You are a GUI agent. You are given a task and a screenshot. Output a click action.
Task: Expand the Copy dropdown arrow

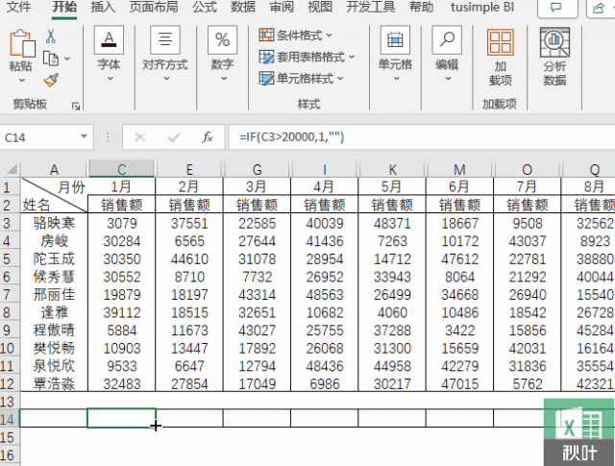tap(67, 59)
